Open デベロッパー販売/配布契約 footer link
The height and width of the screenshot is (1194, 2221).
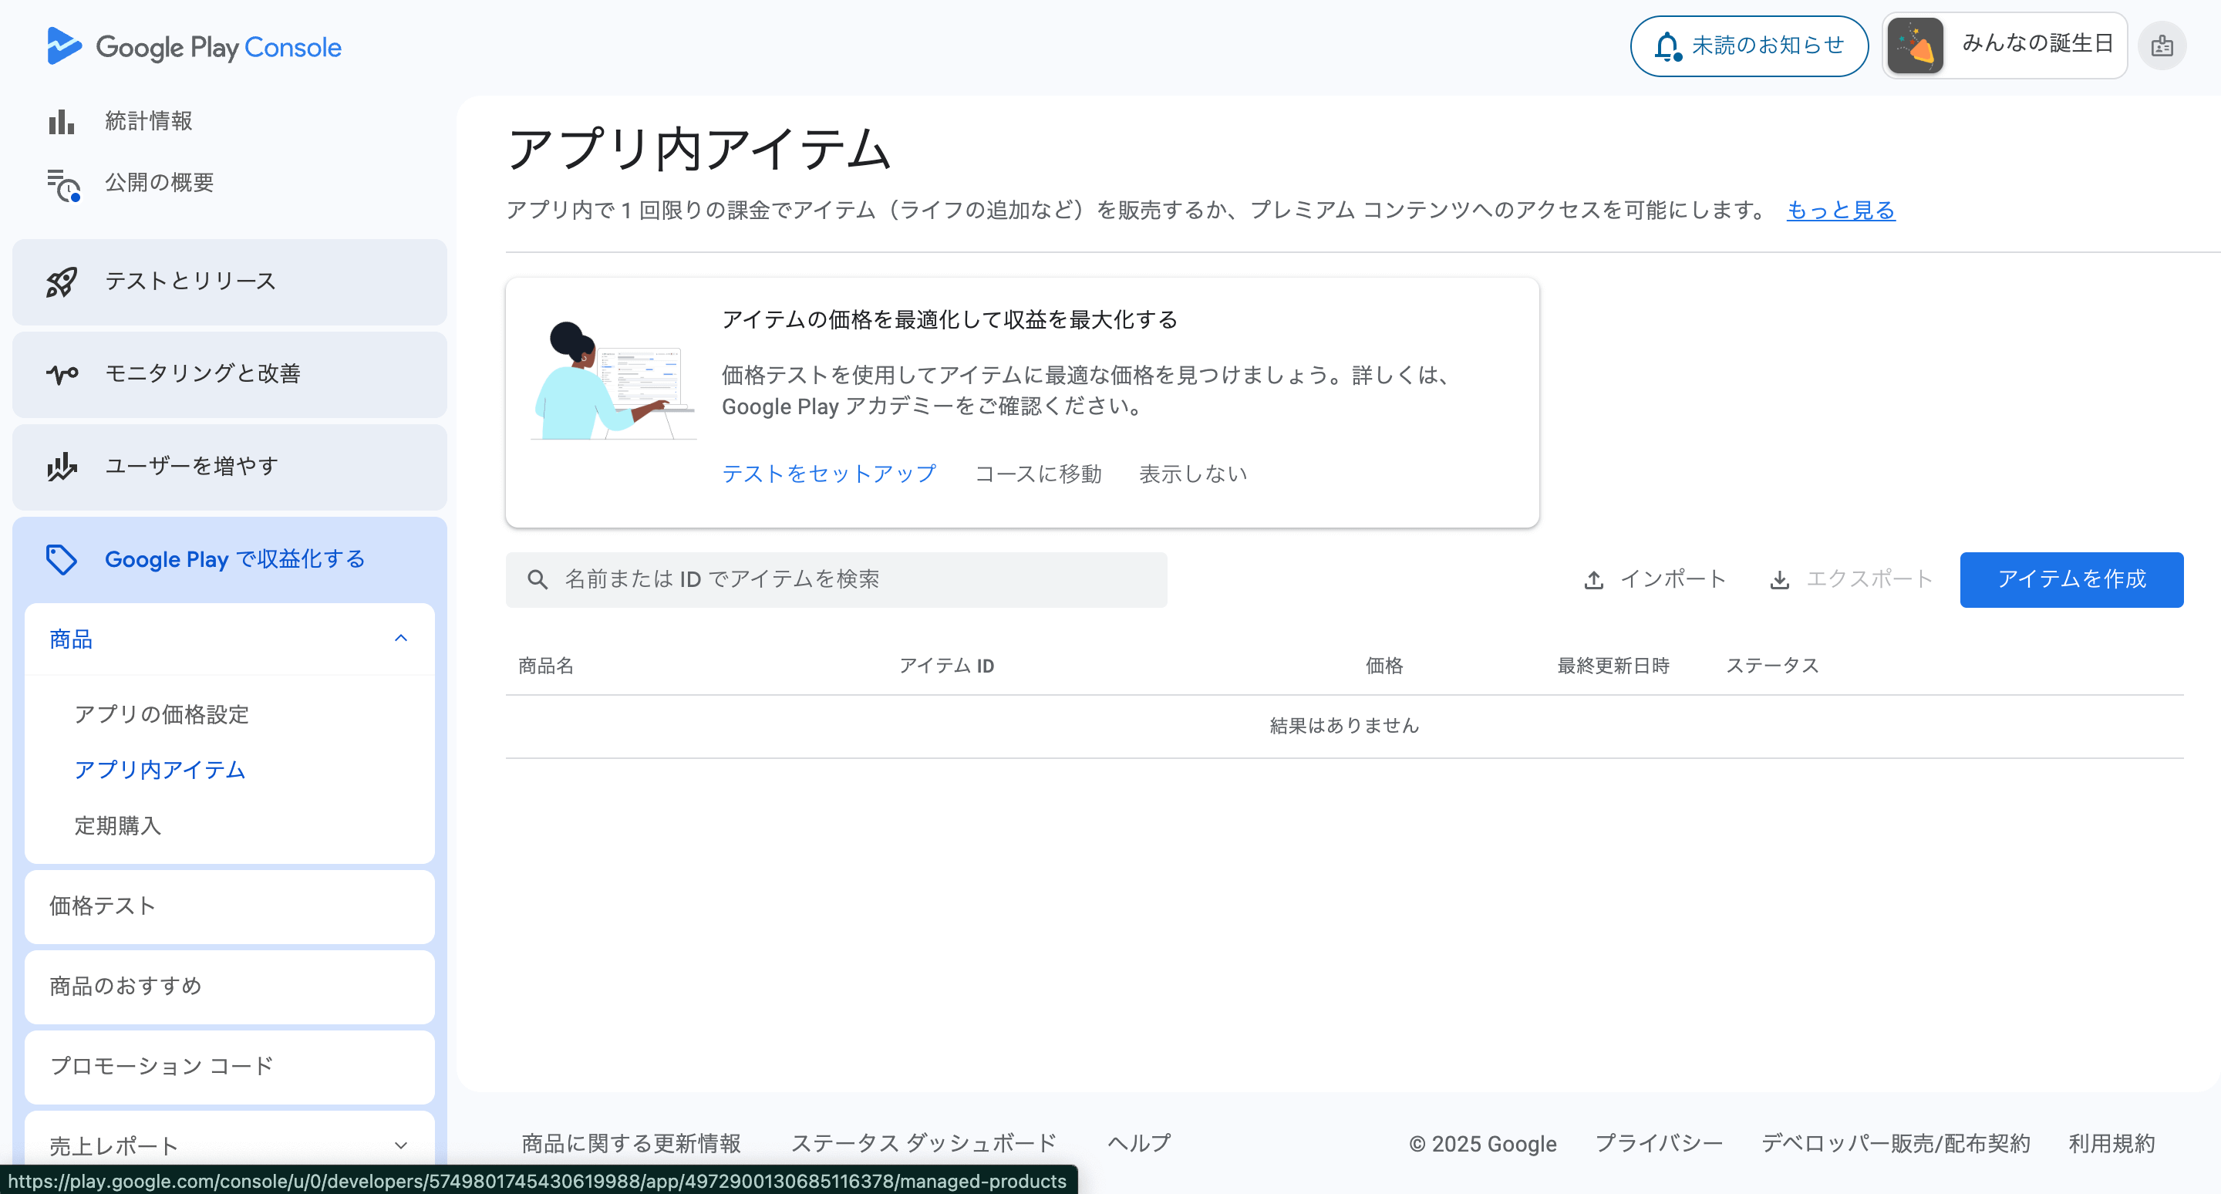tap(1895, 1143)
